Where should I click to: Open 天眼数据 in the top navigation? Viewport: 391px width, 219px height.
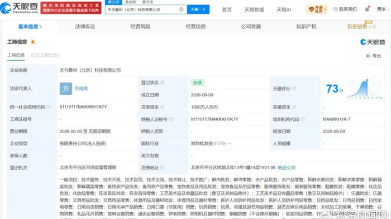(x=254, y=9)
